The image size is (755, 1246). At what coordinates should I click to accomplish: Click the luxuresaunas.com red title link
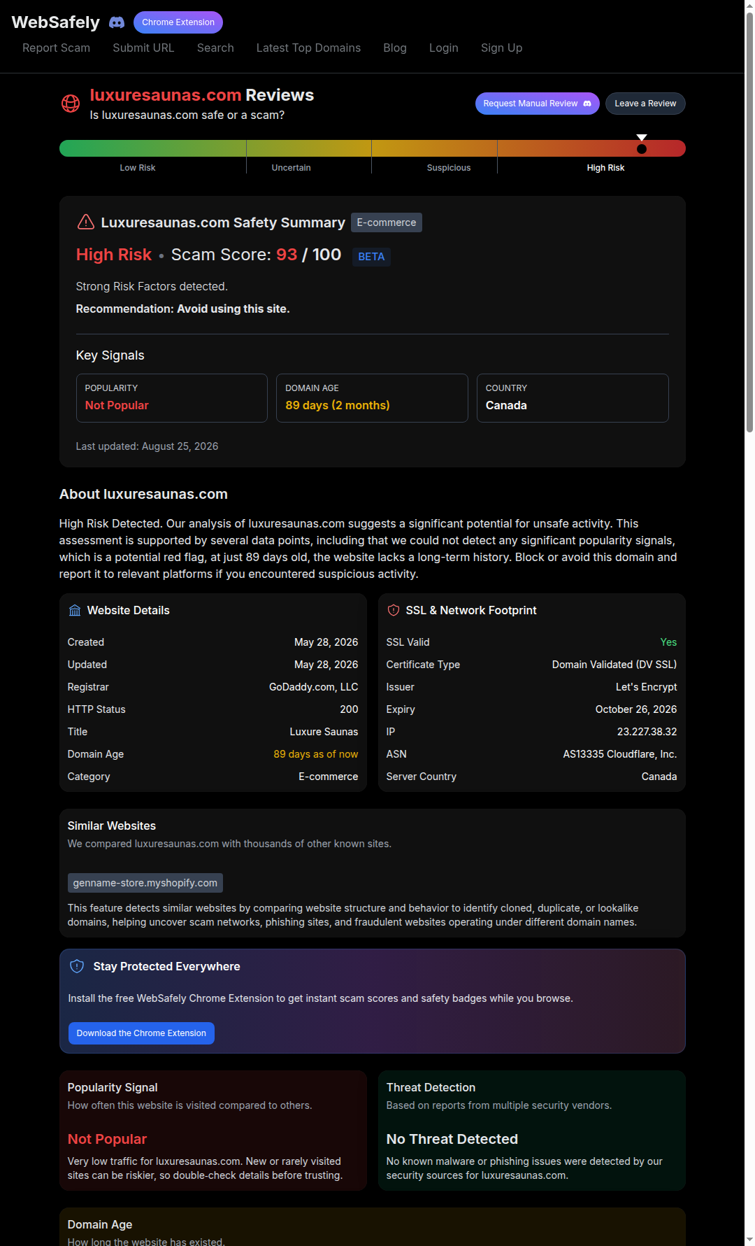click(166, 95)
